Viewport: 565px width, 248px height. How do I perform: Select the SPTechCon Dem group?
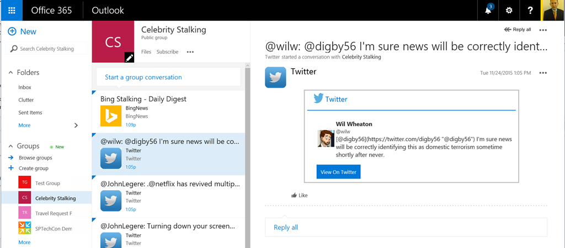[54, 229]
